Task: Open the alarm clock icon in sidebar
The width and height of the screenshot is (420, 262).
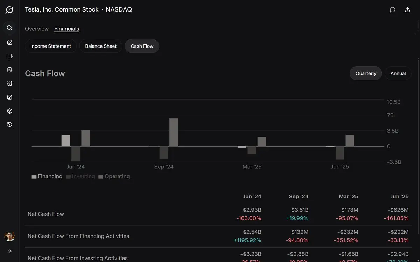Action: point(9,83)
